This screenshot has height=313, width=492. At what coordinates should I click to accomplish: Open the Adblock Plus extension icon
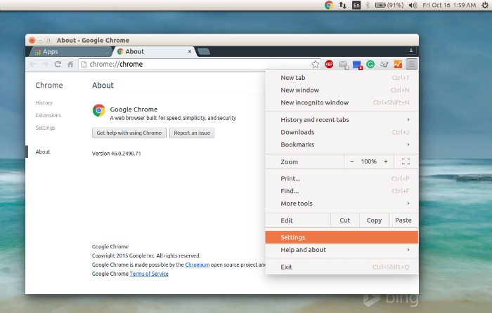pyautogui.click(x=329, y=65)
